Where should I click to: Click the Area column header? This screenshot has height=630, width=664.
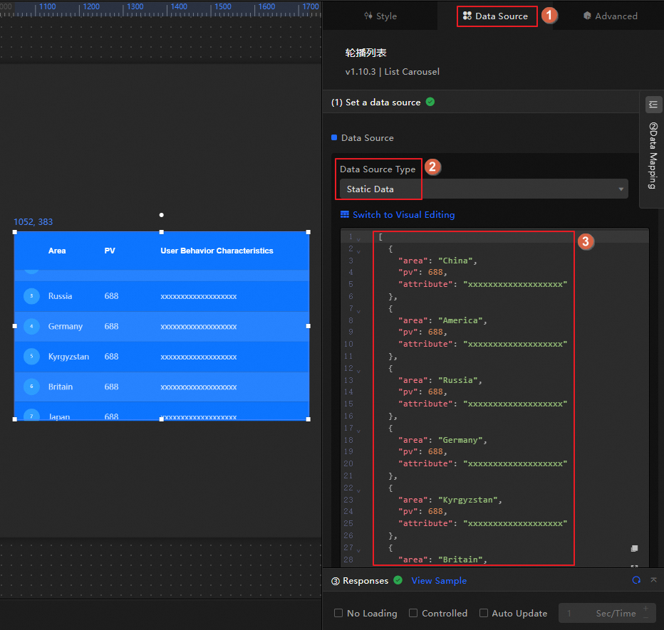[x=57, y=251]
